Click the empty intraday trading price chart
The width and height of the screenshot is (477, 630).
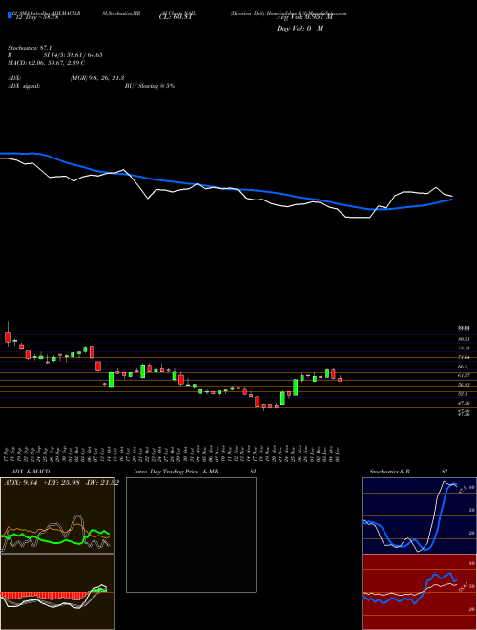(x=191, y=535)
